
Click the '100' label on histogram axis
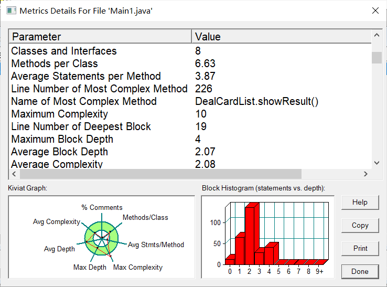[215, 222]
